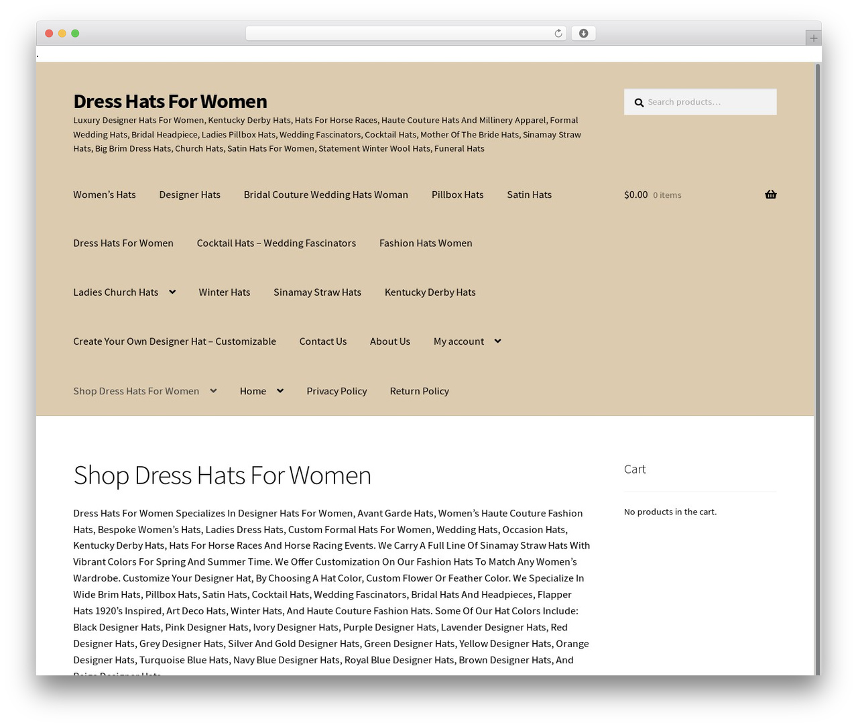Open Cocktail Hats – Wedding Fascinators

click(276, 243)
